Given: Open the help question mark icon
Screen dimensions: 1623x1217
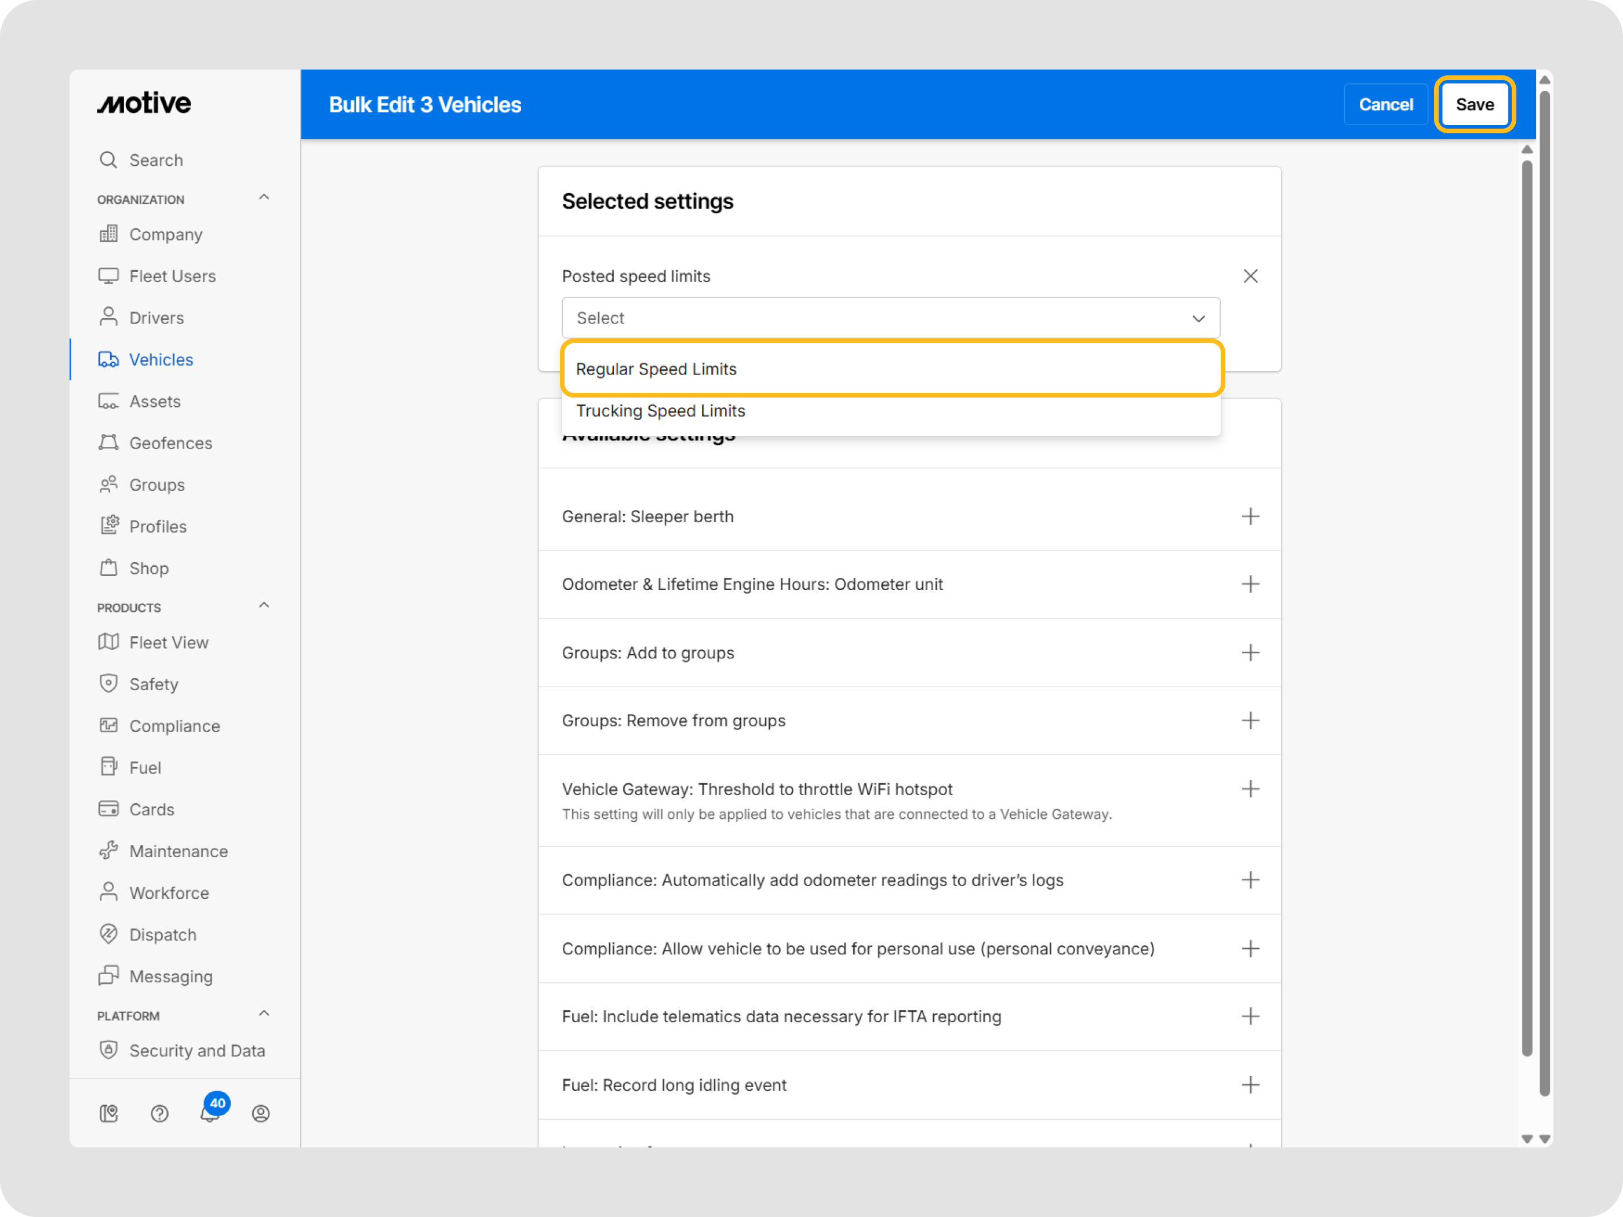Looking at the screenshot, I should tap(159, 1113).
